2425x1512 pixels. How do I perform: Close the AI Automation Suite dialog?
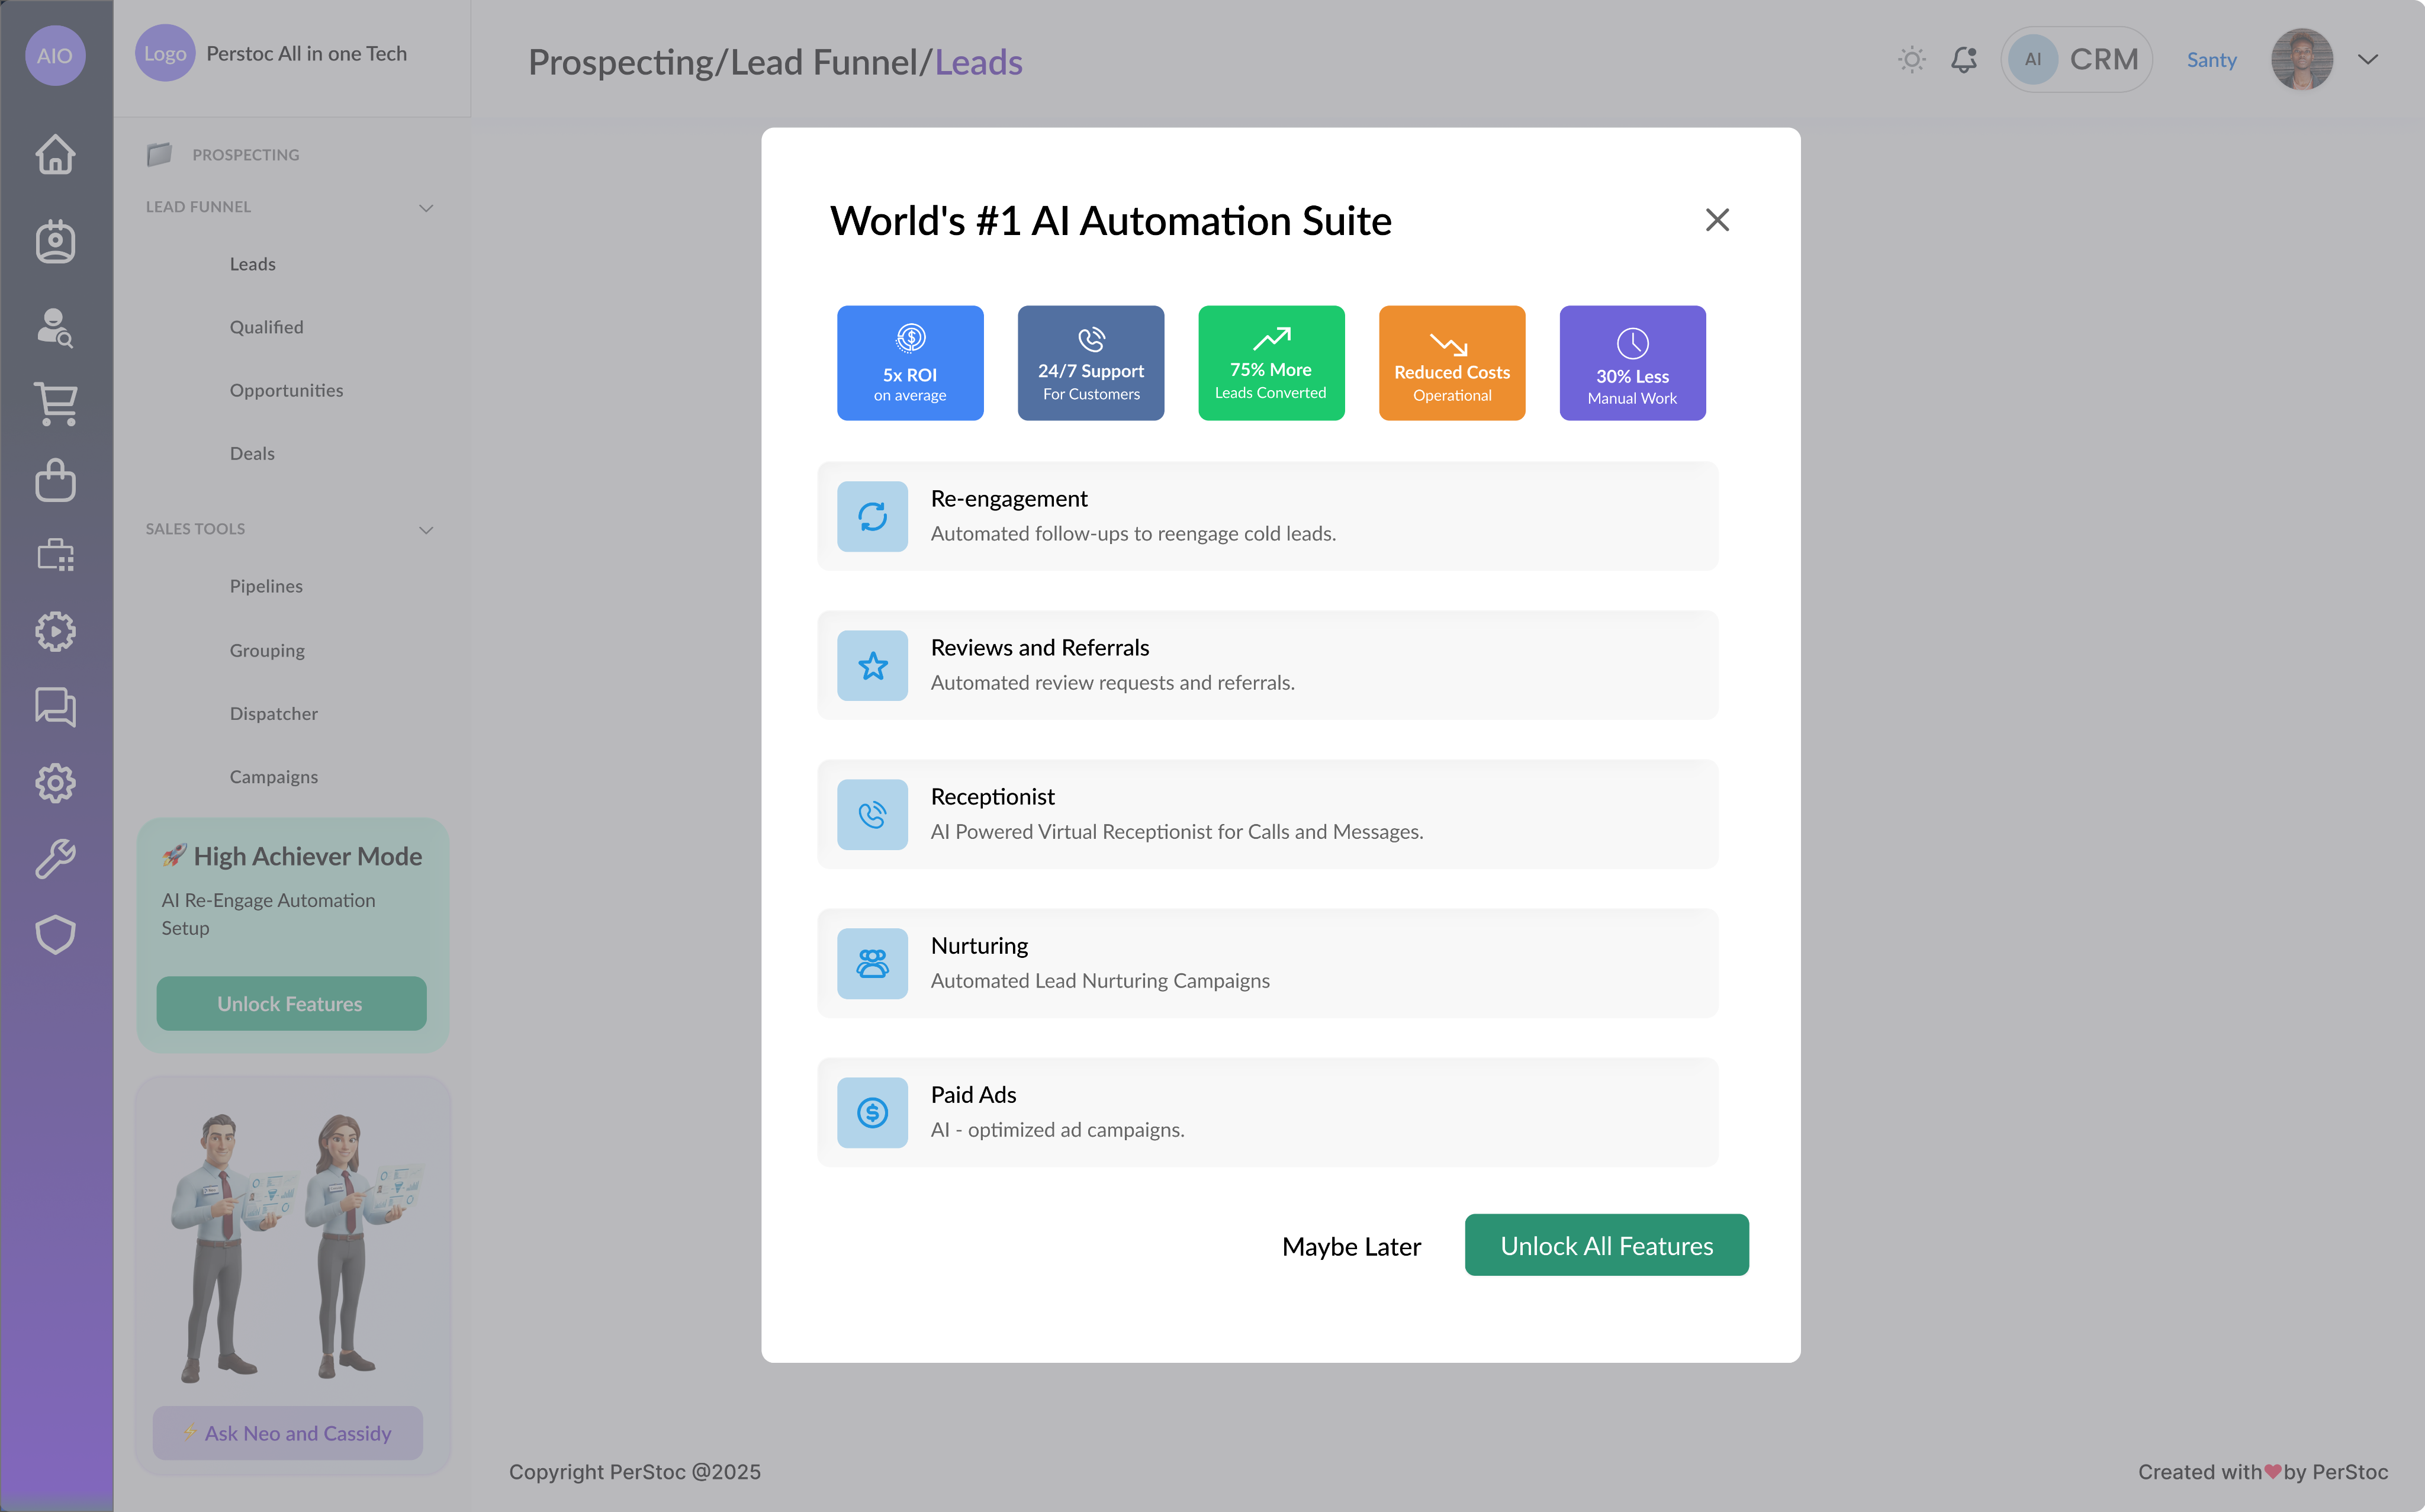tap(1717, 220)
